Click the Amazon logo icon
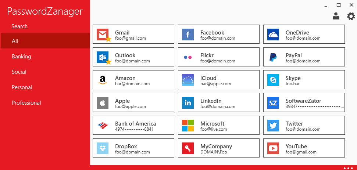The height and width of the screenshot is (170, 357). click(103, 80)
